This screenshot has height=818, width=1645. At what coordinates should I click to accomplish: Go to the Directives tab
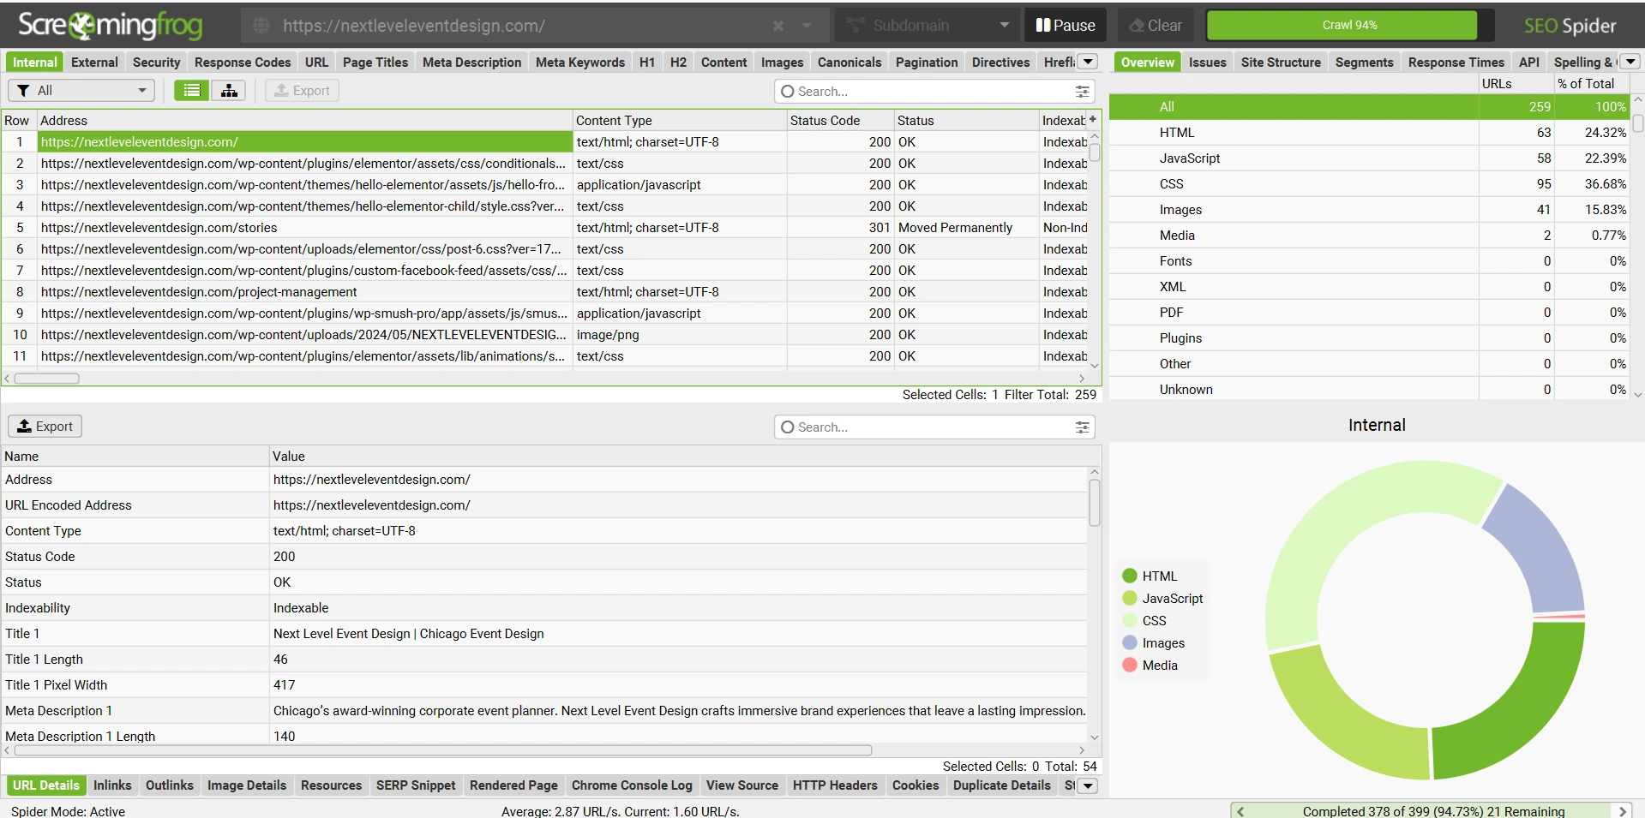coord(1000,63)
